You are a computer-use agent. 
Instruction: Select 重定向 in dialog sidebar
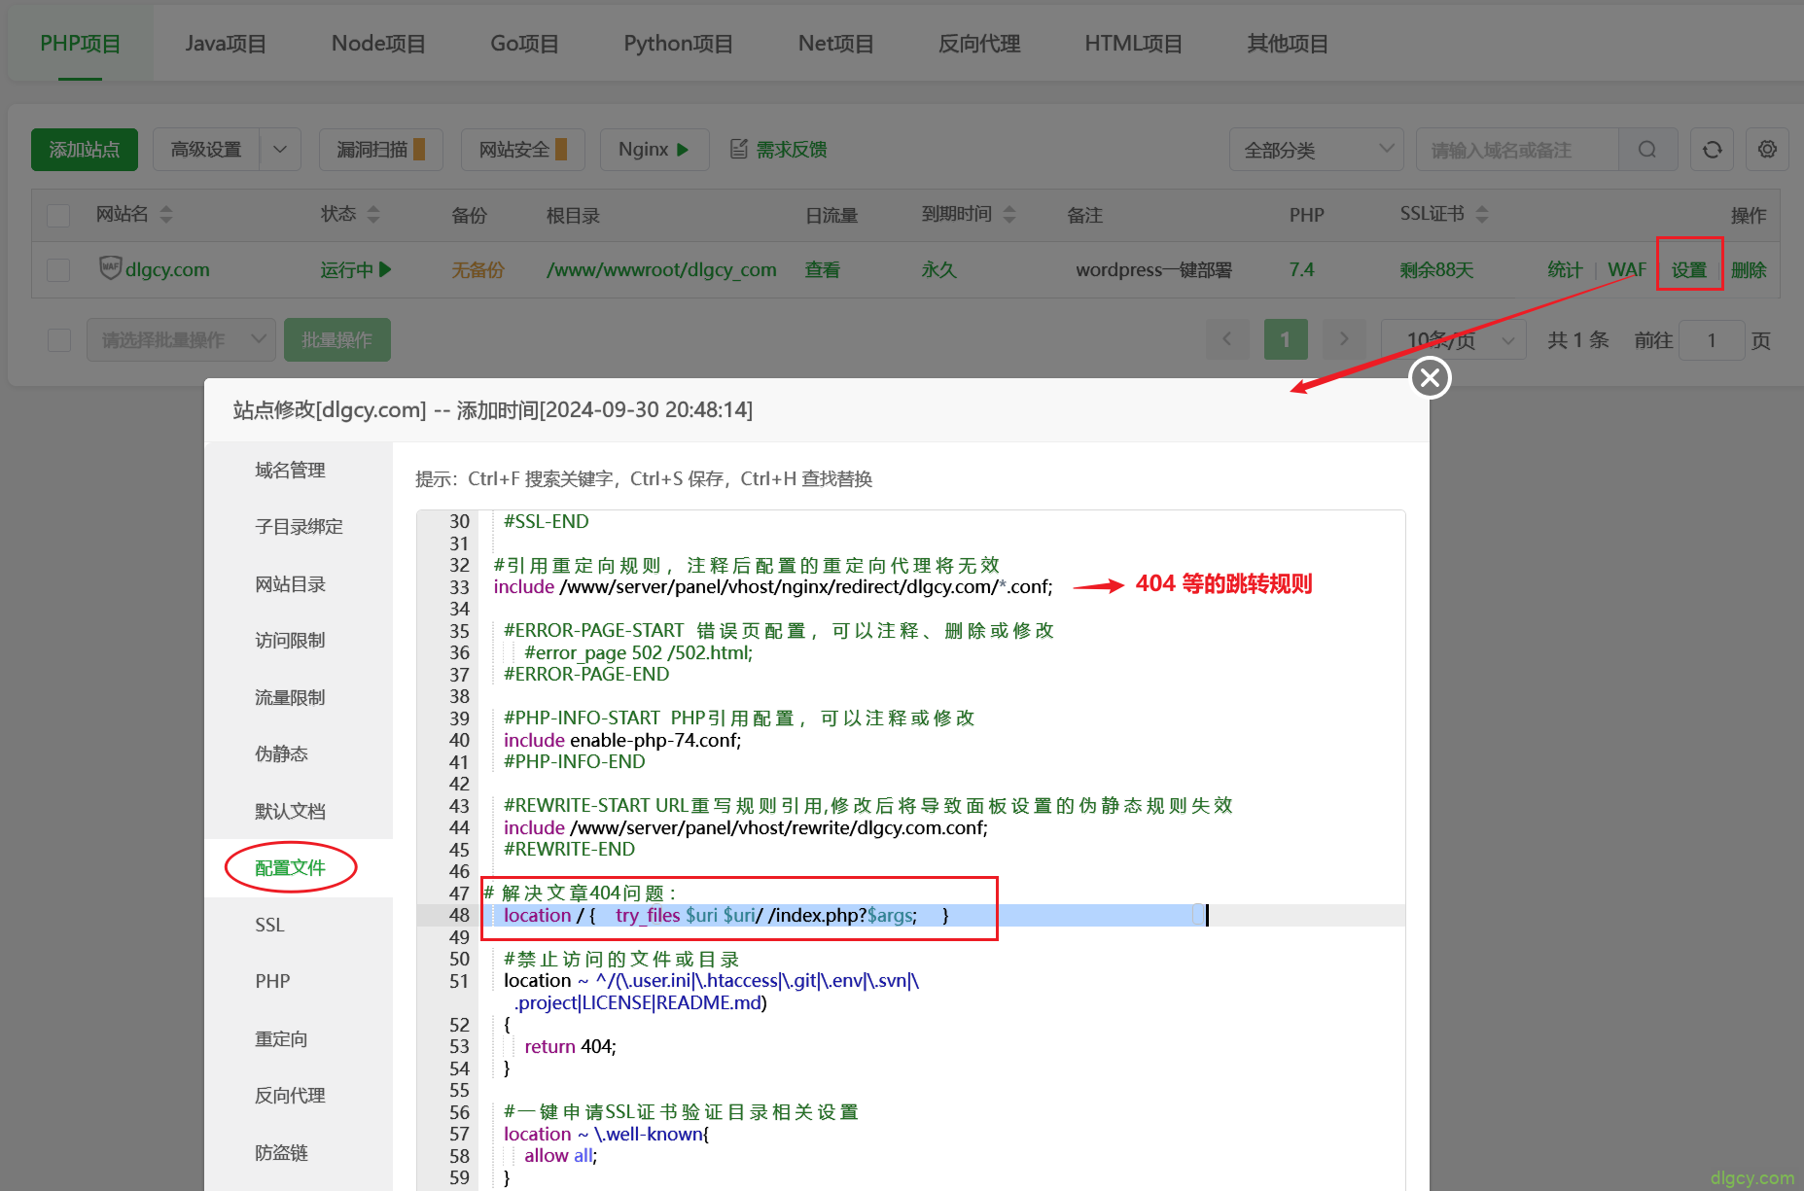pyautogui.click(x=281, y=1039)
